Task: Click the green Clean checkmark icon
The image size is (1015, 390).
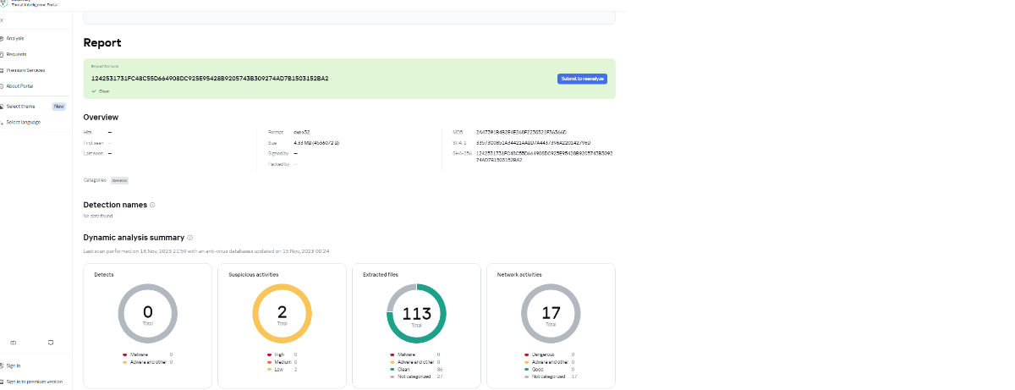Action: click(x=94, y=91)
